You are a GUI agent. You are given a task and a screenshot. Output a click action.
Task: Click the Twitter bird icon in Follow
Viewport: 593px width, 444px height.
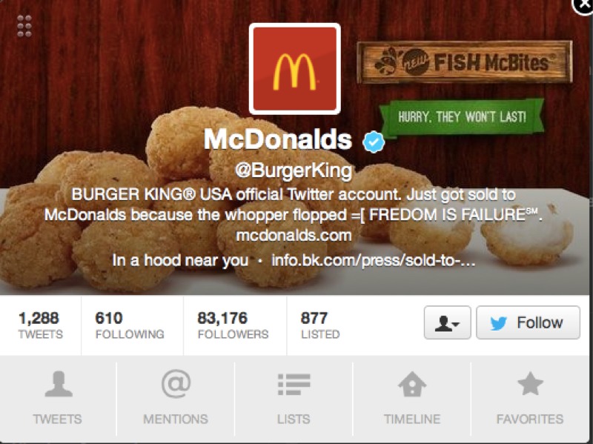coord(498,323)
